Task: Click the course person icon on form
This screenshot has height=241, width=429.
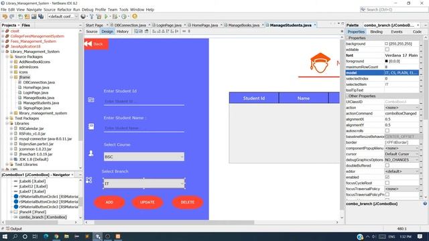Action: tap(91, 153)
